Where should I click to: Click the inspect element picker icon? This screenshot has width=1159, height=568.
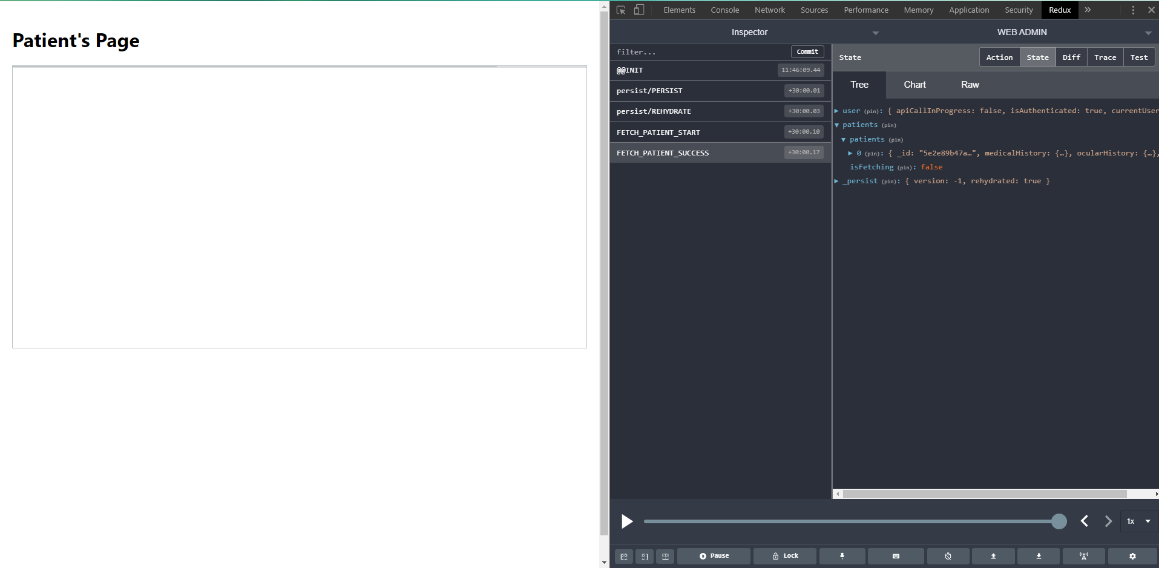621,10
